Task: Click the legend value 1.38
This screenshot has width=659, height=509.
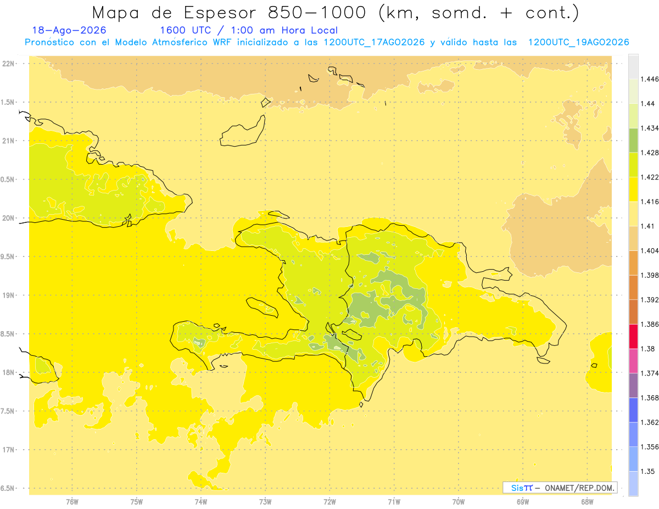Action: coord(648,349)
